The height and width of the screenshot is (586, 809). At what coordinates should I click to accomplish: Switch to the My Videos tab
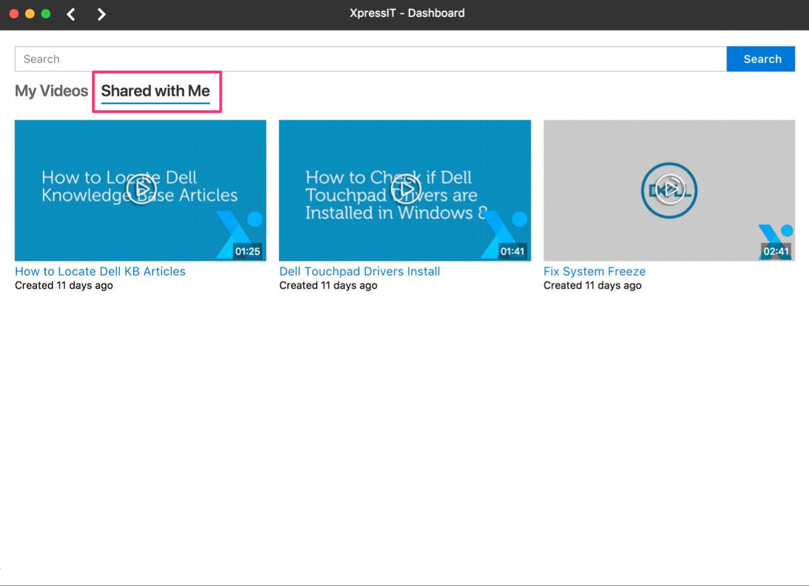[52, 91]
